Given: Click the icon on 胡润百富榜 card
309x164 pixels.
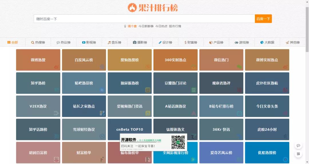Looking at the screenshot, I should click(x=56, y=159).
